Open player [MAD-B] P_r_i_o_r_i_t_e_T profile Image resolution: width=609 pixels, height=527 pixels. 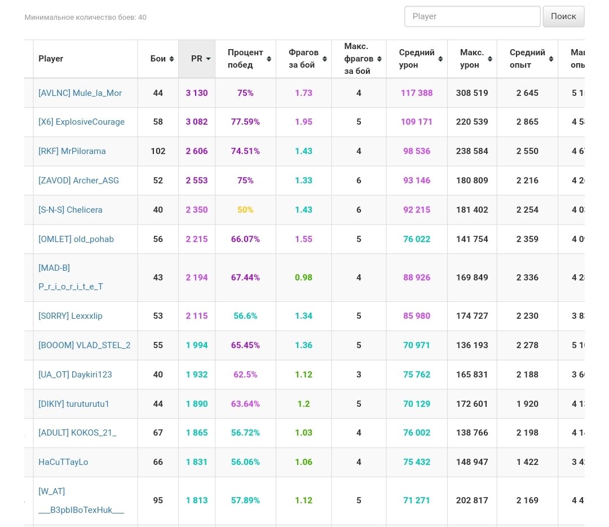click(x=70, y=277)
